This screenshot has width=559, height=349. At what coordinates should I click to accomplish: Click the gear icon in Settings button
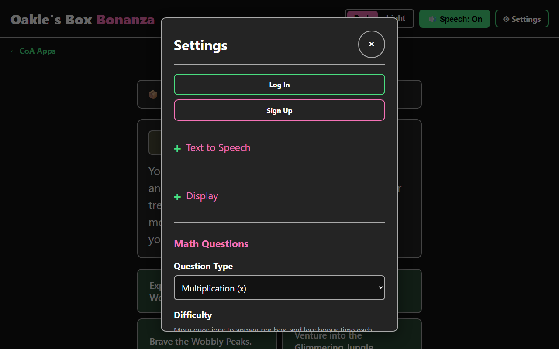[x=506, y=19]
